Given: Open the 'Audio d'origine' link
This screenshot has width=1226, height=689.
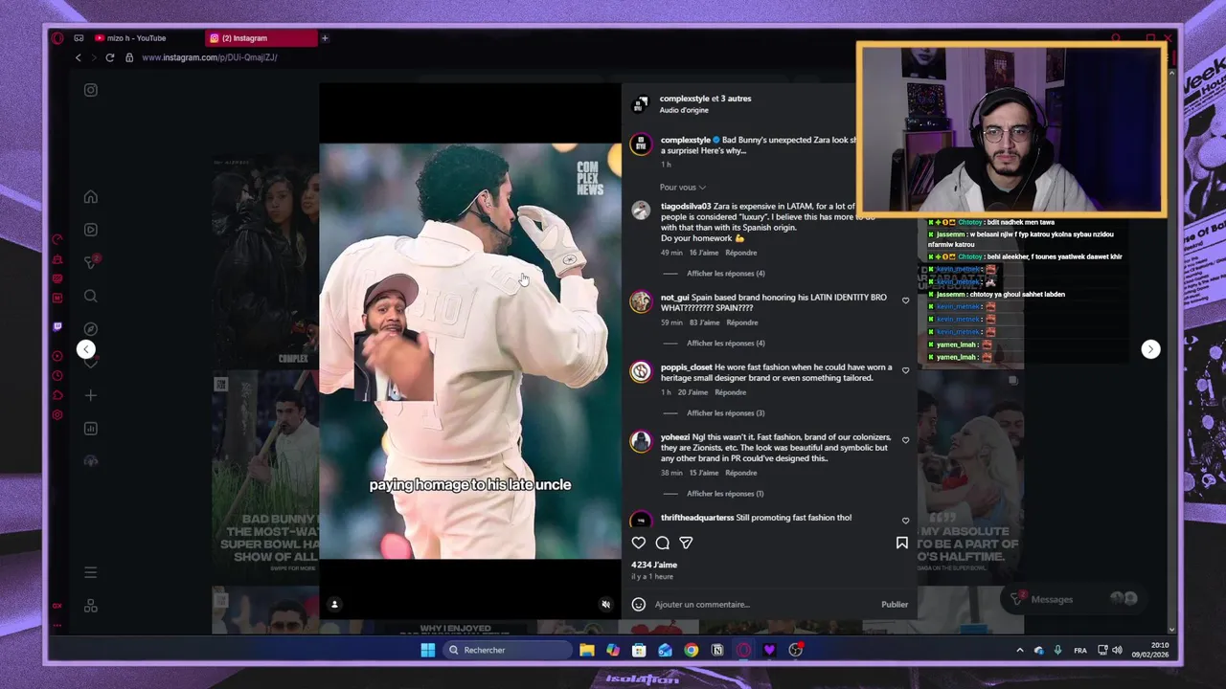Looking at the screenshot, I should pos(684,110).
